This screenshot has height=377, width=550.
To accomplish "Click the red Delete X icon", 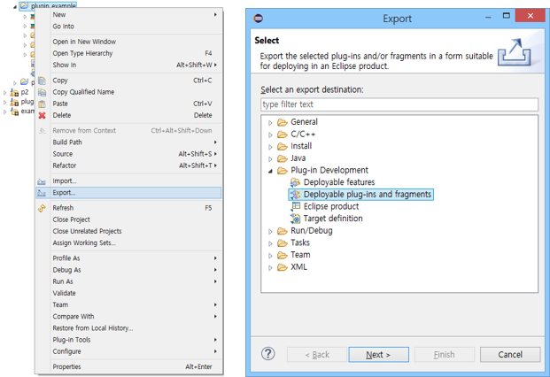I will pyautogui.click(x=43, y=115).
